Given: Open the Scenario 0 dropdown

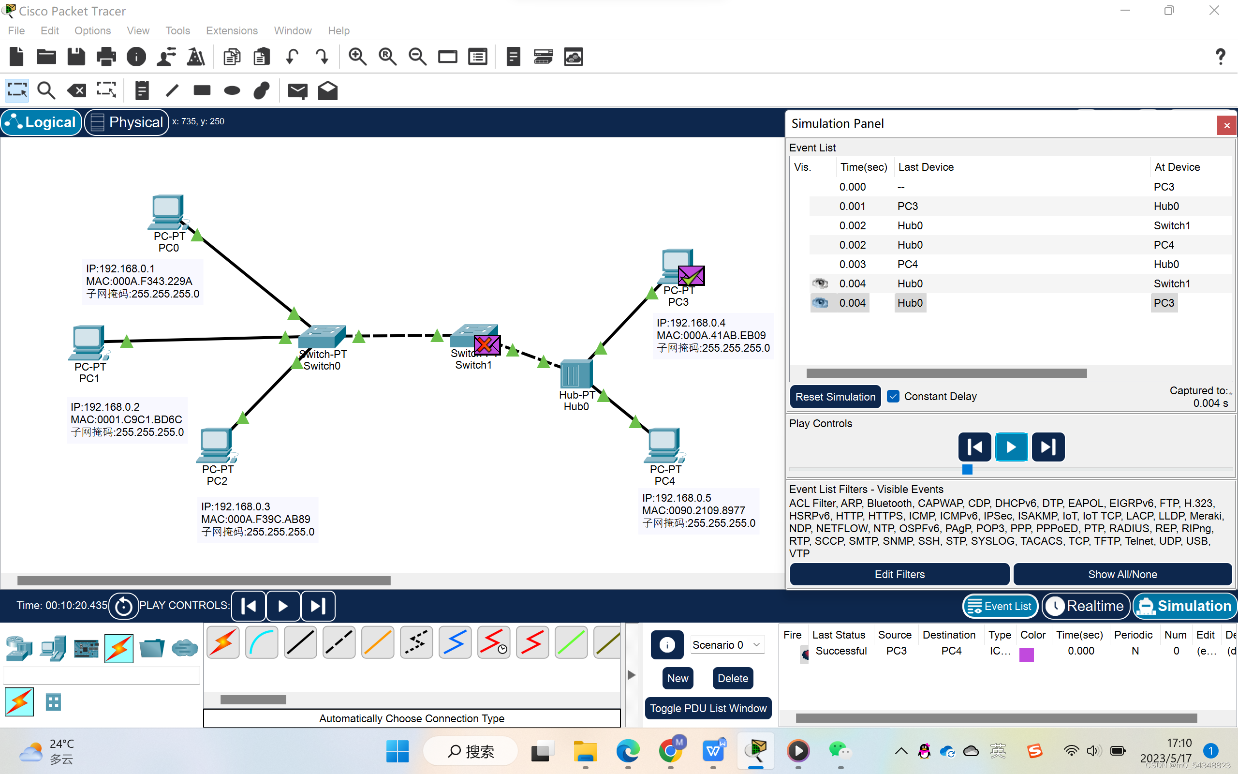Looking at the screenshot, I should click(x=727, y=645).
